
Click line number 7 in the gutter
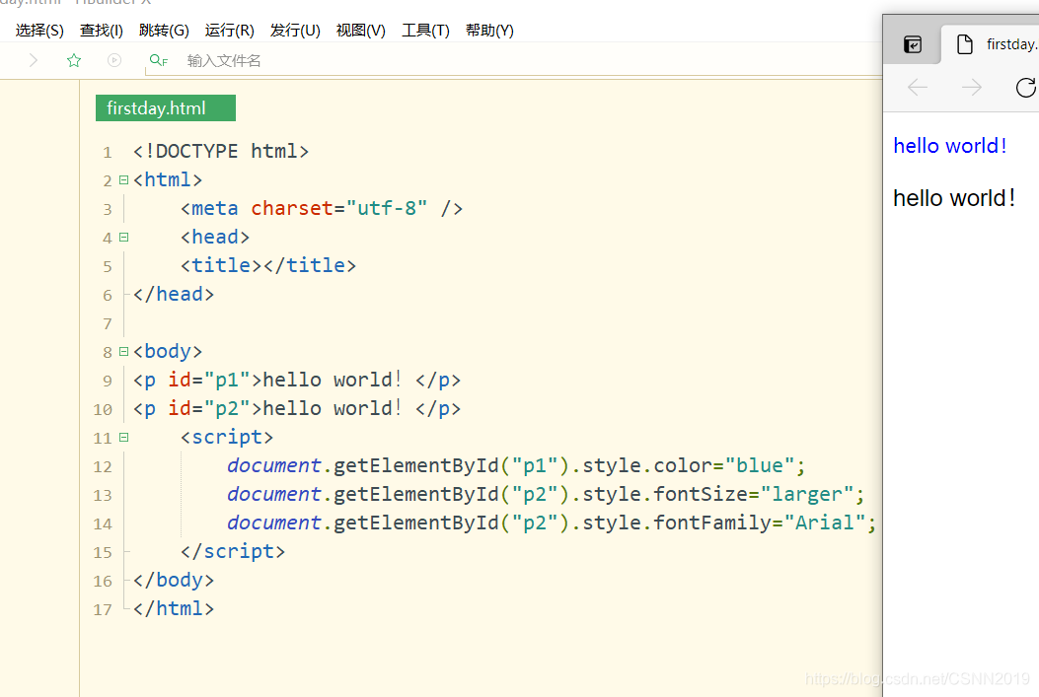click(x=108, y=324)
